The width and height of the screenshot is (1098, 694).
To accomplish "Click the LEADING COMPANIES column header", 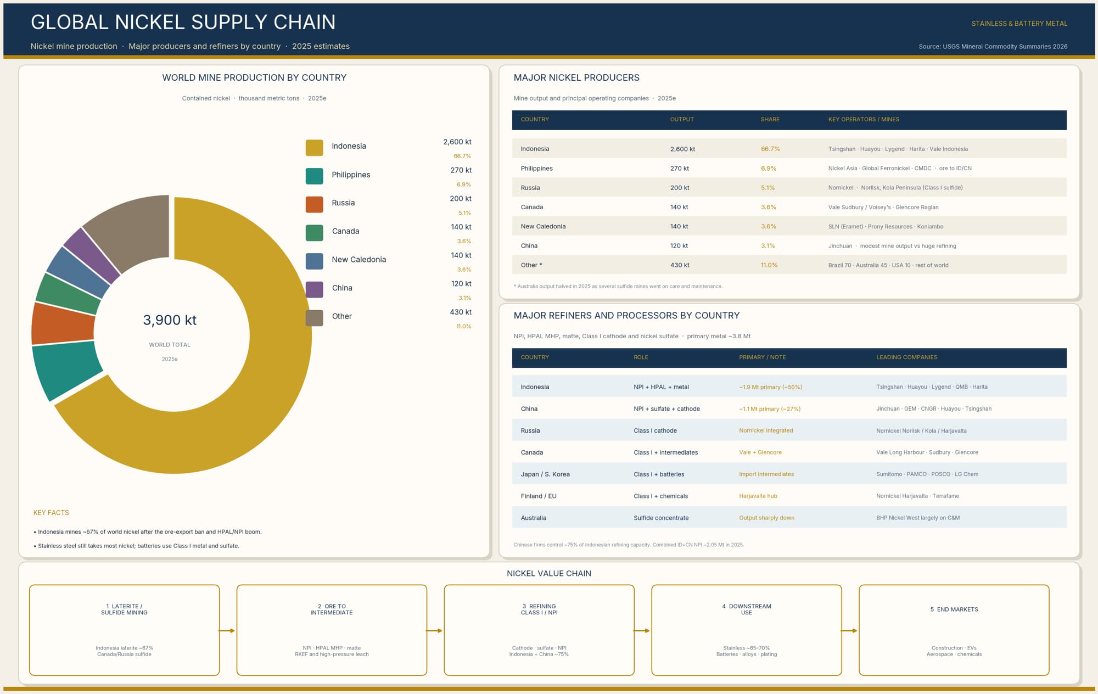I will tap(906, 357).
